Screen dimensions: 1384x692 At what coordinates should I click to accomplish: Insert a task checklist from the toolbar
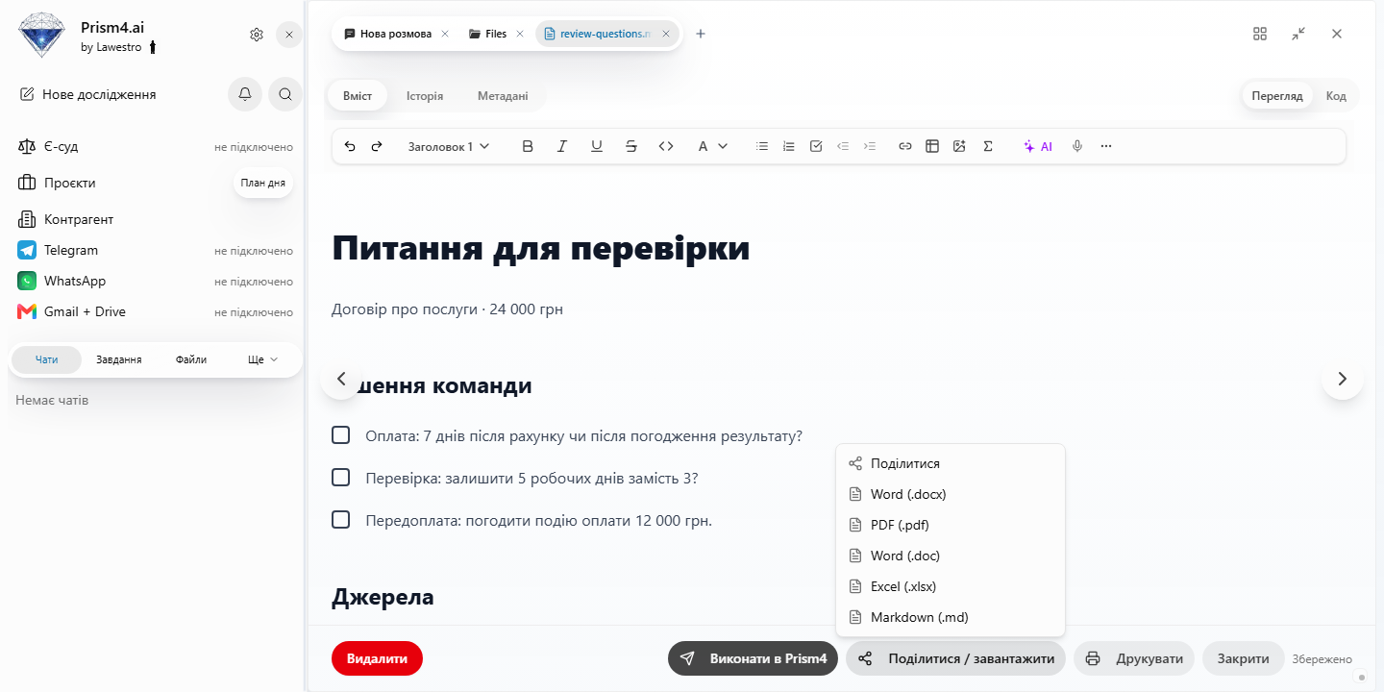click(x=816, y=146)
